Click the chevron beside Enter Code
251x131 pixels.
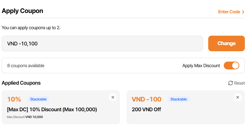click(x=243, y=12)
